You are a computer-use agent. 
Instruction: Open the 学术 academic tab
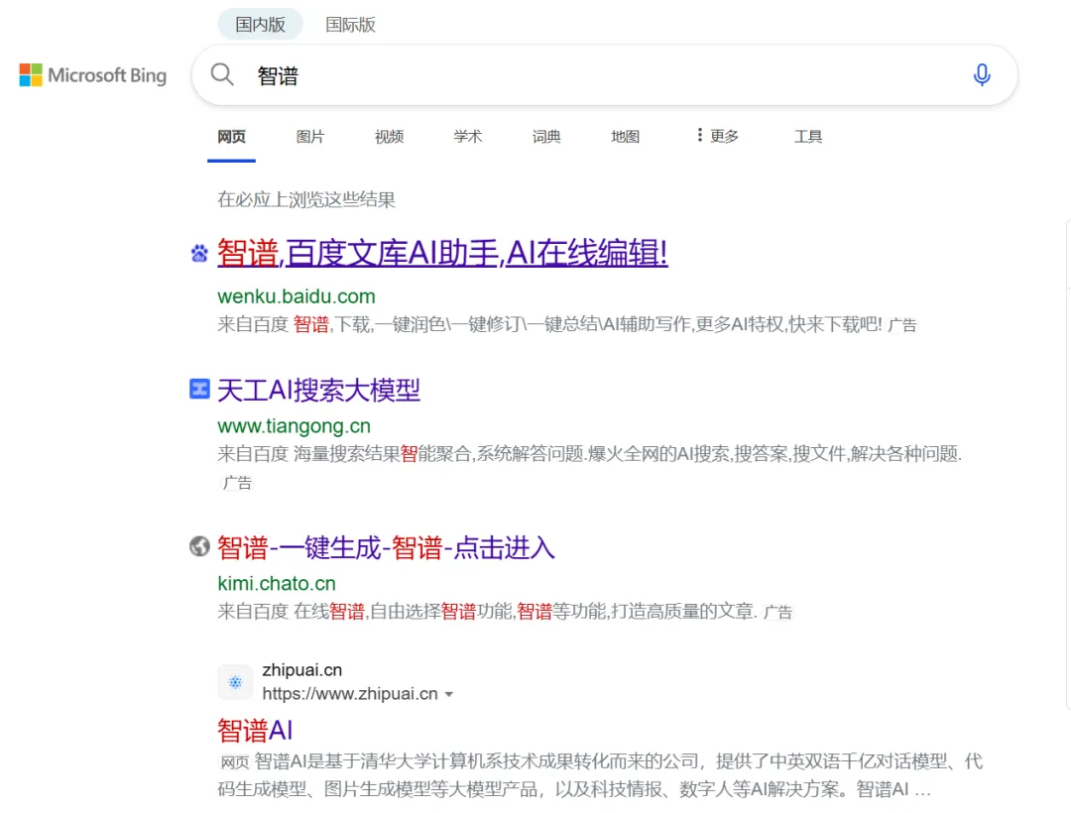(468, 137)
